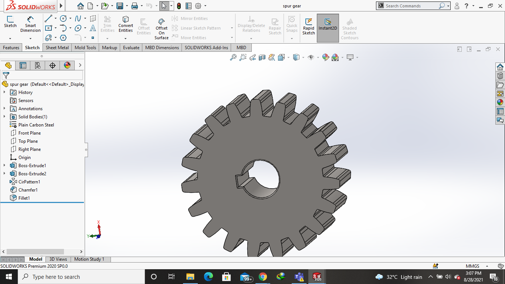Click Zoom to Fit icon

pos(233,57)
